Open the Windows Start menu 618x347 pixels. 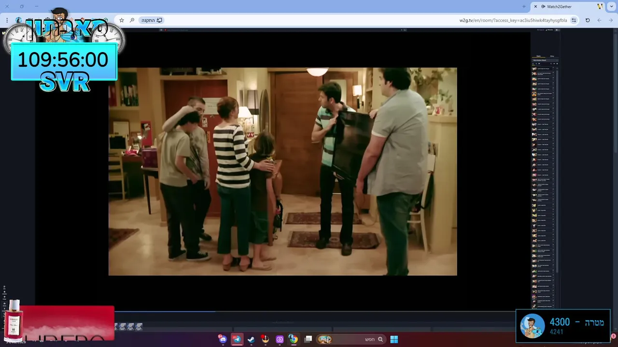click(x=394, y=339)
